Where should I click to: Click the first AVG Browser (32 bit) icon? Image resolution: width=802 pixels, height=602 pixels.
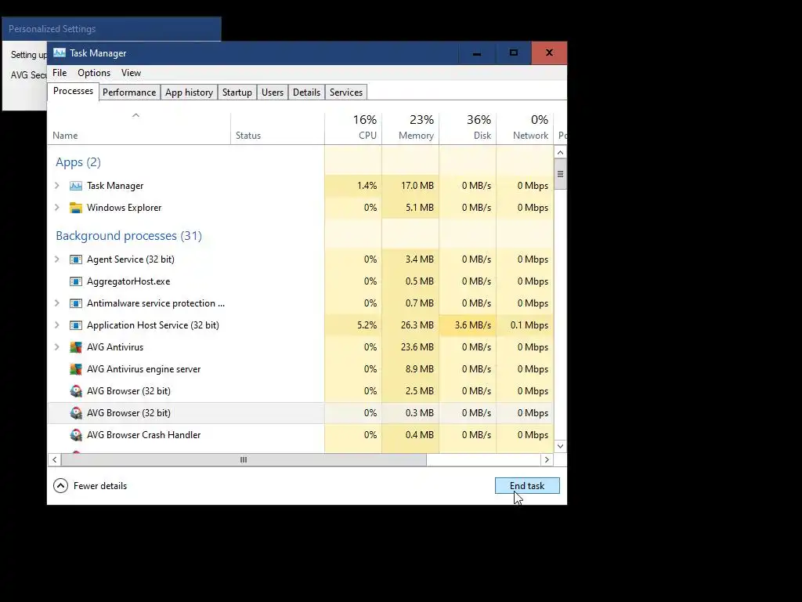(76, 392)
